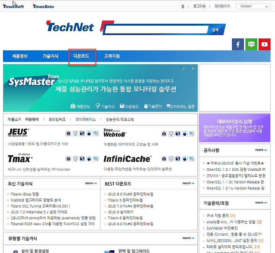Open 'OpenSSL 1.1.0c Version Release' notice

pyautogui.click(x=235, y=182)
